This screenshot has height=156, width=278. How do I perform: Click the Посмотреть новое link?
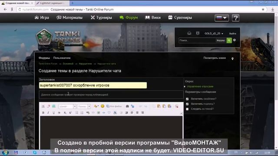click(215, 58)
